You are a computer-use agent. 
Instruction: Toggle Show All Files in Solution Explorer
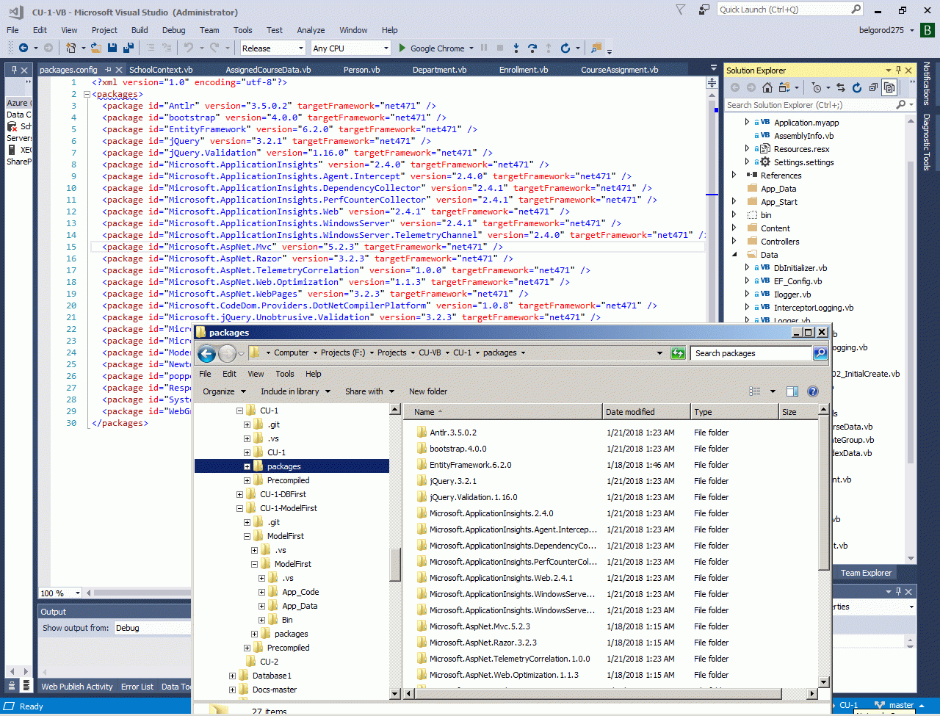889,87
